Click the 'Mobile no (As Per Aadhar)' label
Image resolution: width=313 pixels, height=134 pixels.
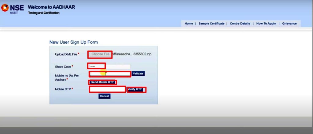(x=67, y=78)
